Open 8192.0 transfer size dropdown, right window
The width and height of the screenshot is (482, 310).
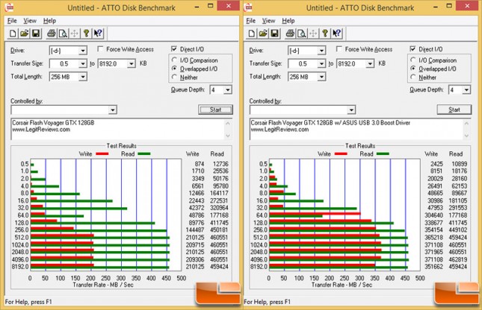(370, 64)
